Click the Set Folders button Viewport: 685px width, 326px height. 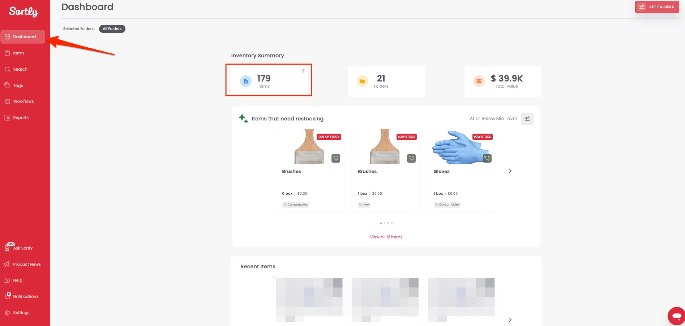(x=657, y=7)
